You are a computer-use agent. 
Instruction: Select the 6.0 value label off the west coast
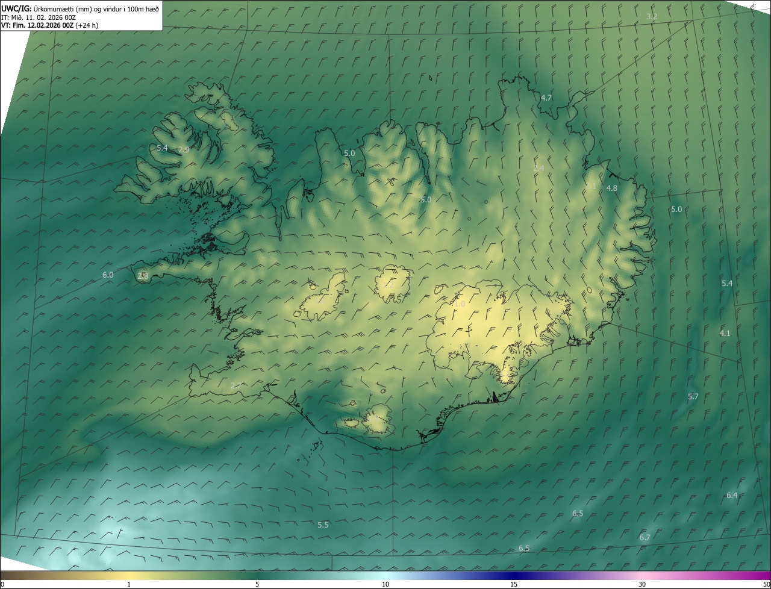(x=108, y=275)
